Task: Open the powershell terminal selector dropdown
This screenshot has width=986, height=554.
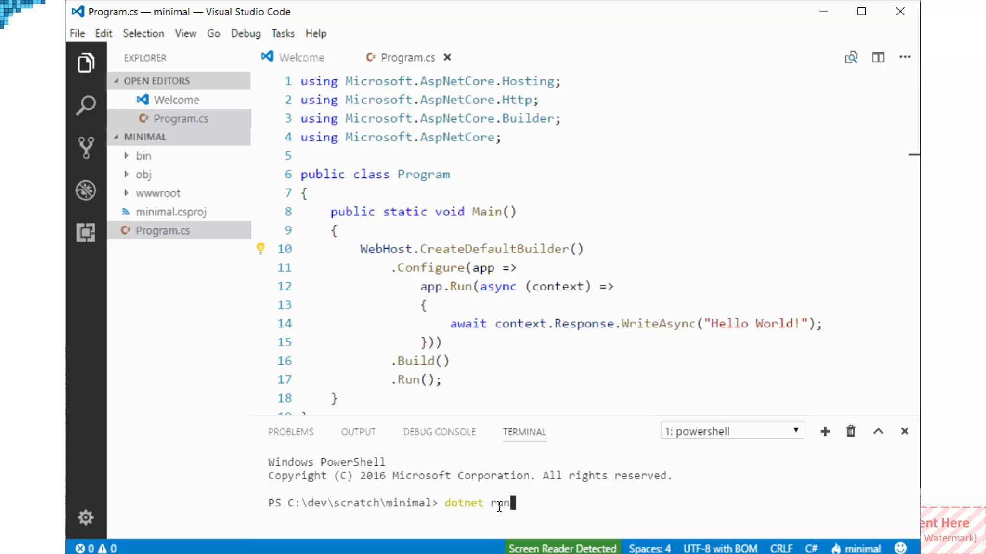Action: click(732, 431)
